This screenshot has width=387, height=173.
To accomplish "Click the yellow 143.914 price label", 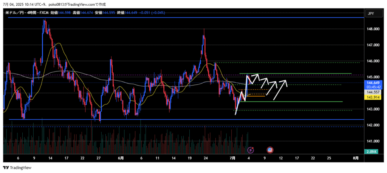I will pyautogui.click(x=373, y=97).
